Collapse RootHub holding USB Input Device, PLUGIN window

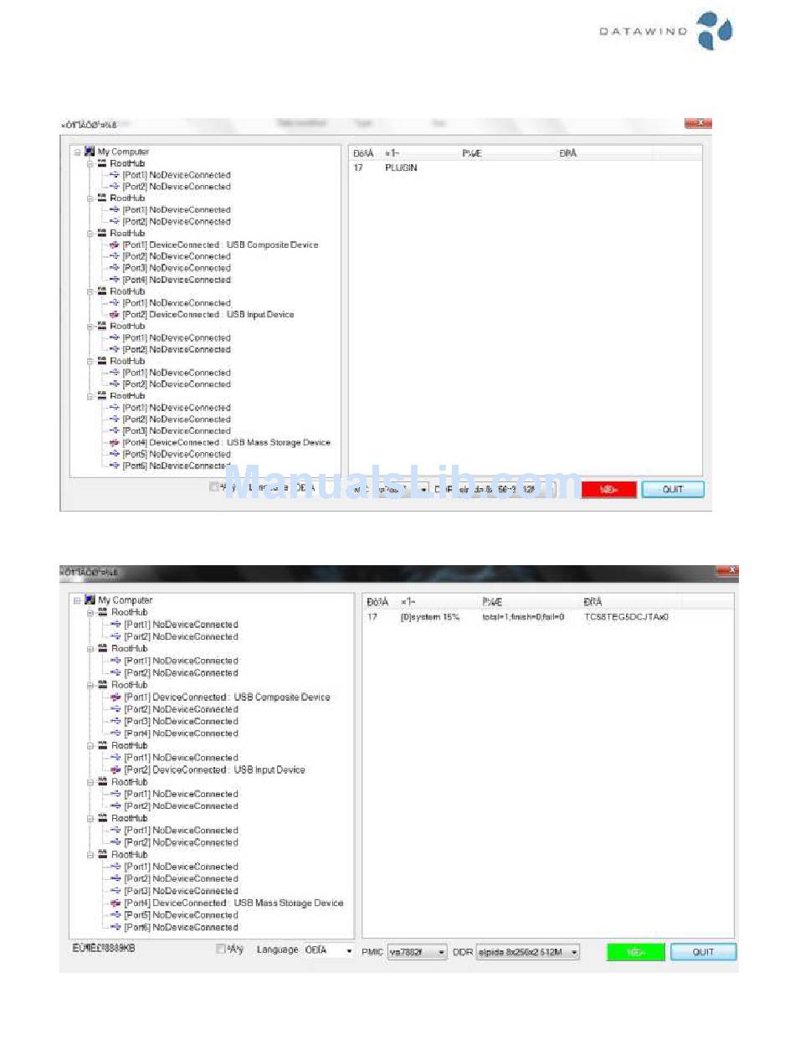(x=90, y=291)
